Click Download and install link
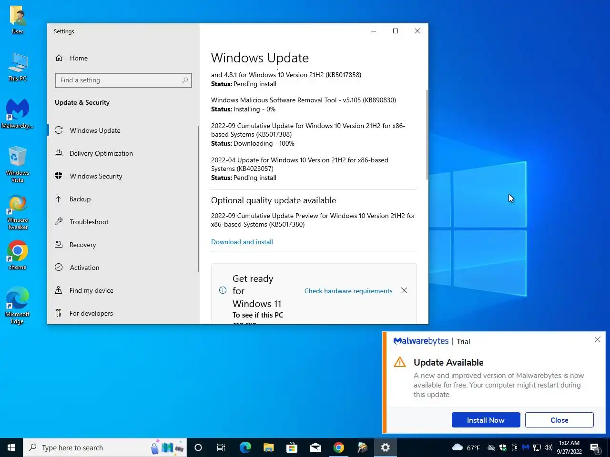Viewport: 610px width, 457px height. point(242,242)
